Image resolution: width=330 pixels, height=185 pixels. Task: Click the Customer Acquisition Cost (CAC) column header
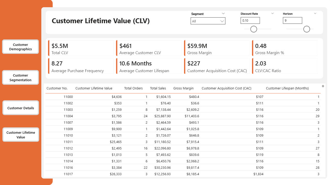click(x=226, y=88)
